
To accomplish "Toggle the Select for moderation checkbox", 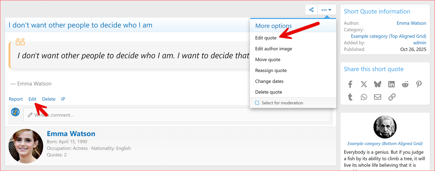I will click(257, 103).
